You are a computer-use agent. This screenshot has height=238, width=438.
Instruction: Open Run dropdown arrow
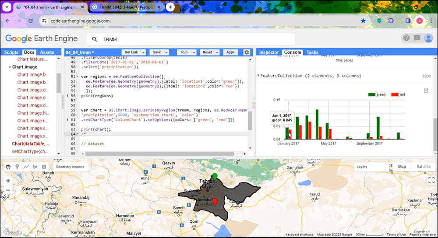[x=194, y=52]
